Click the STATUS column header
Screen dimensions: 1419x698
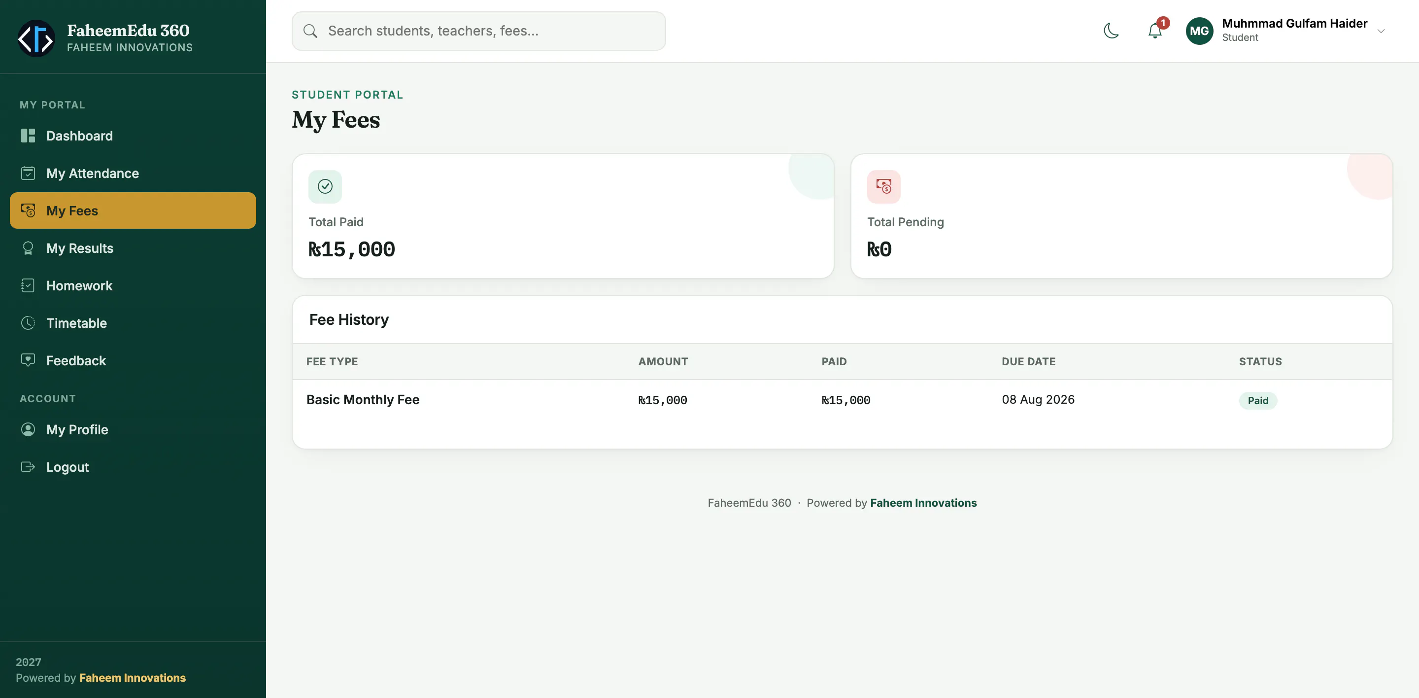click(x=1260, y=361)
